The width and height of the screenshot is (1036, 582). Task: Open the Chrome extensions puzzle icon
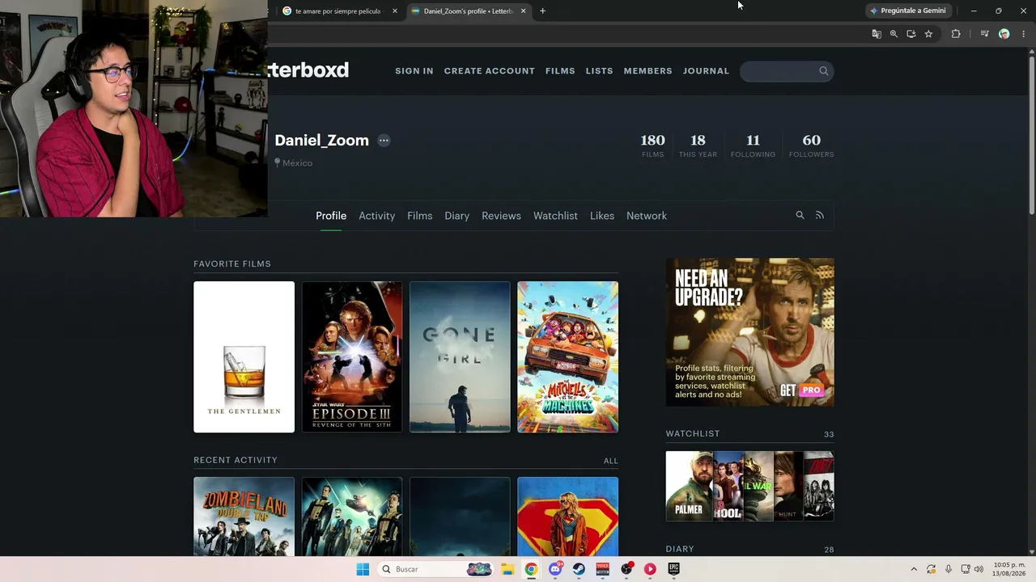point(956,34)
